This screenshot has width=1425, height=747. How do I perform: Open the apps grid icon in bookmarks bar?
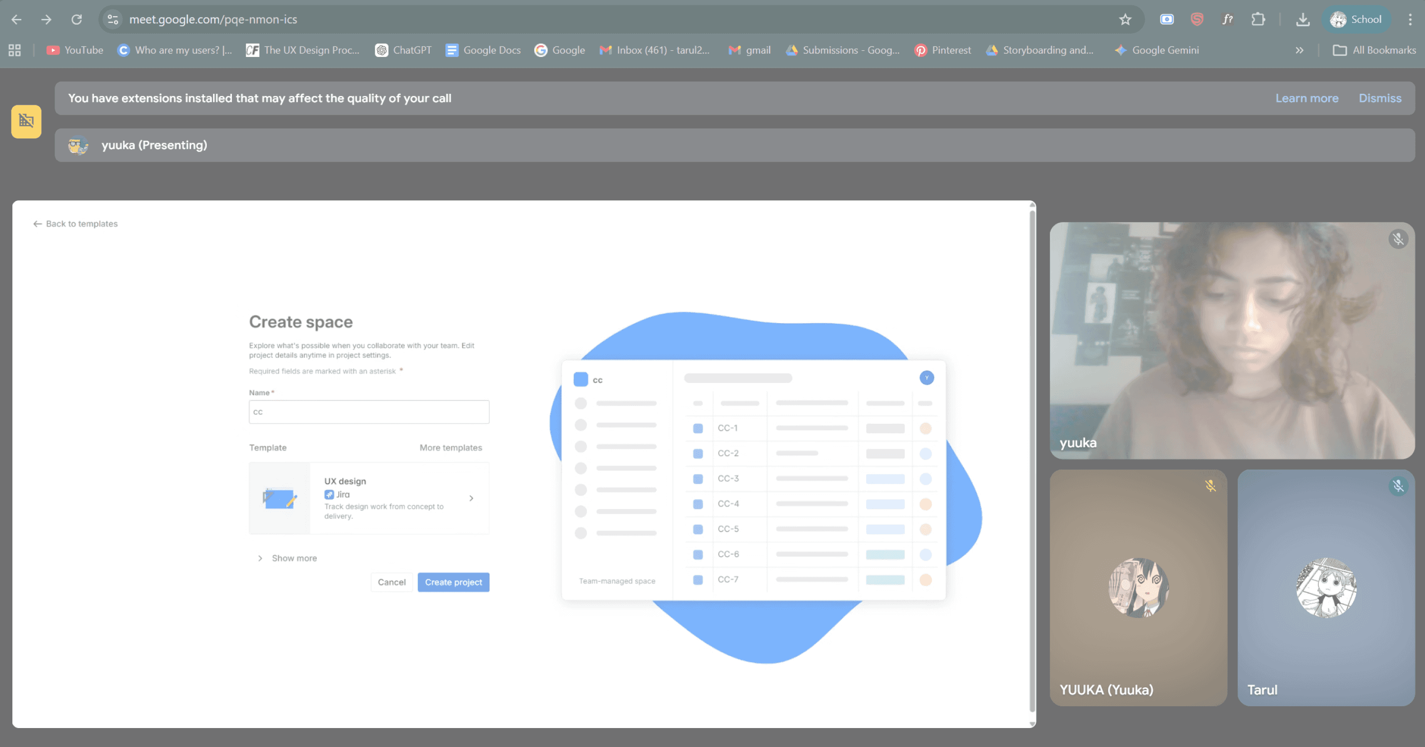tap(15, 50)
